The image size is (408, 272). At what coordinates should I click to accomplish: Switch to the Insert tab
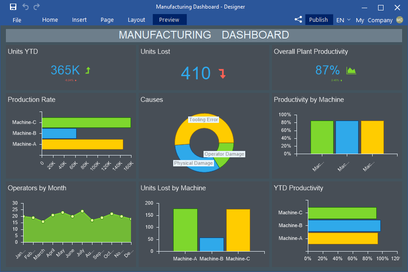pyautogui.click(x=79, y=20)
